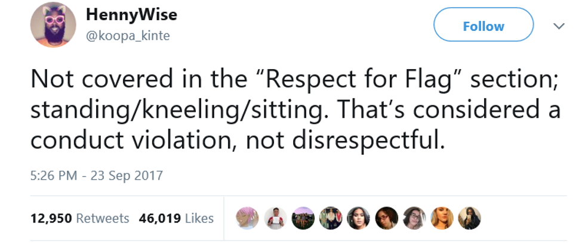Click the HennyWise display name

tap(131, 14)
